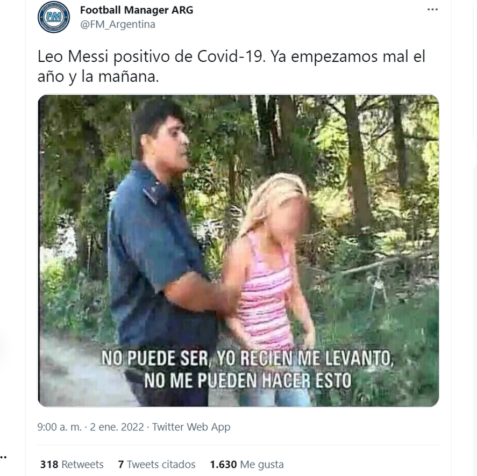Open the tweet's three-dot more options menu
The width and height of the screenshot is (477, 476).
(x=432, y=10)
